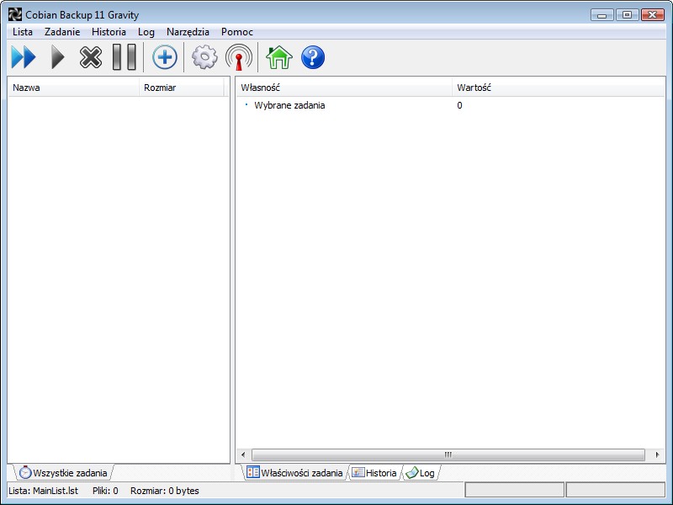Open the Log menu
The image size is (673, 505).
(x=146, y=32)
